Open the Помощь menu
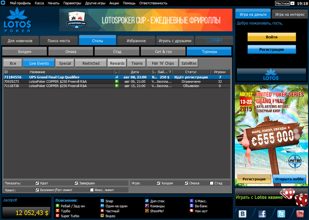The image size is (309, 220). coord(129,3)
